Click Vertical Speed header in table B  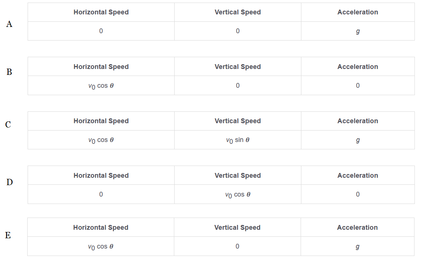click(x=238, y=67)
